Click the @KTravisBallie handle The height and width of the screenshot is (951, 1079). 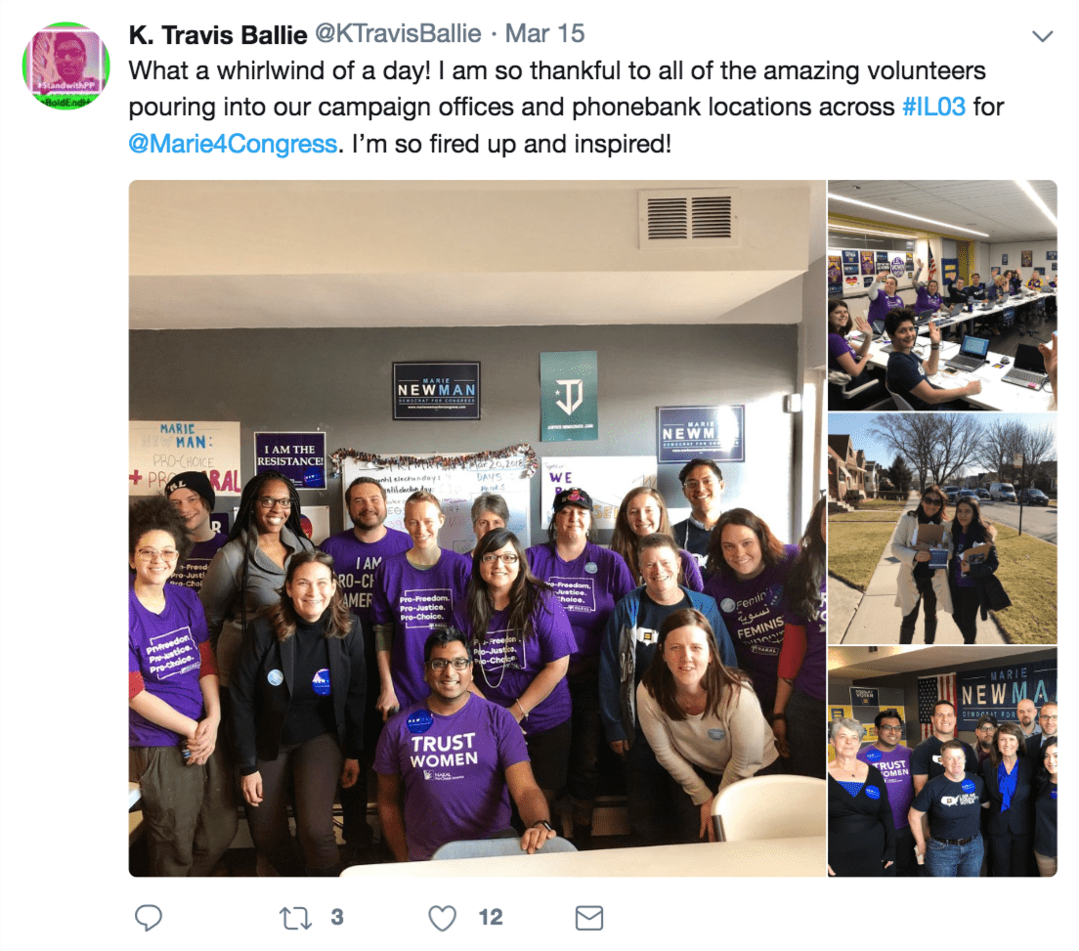pyautogui.click(x=398, y=33)
